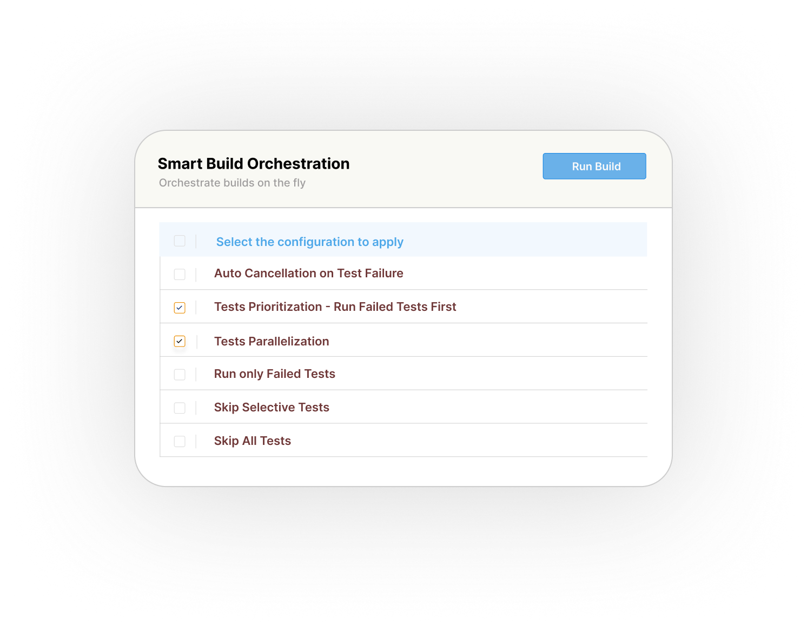807x626 pixels.
Task: Click the Run Build button
Action: pos(594,166)
